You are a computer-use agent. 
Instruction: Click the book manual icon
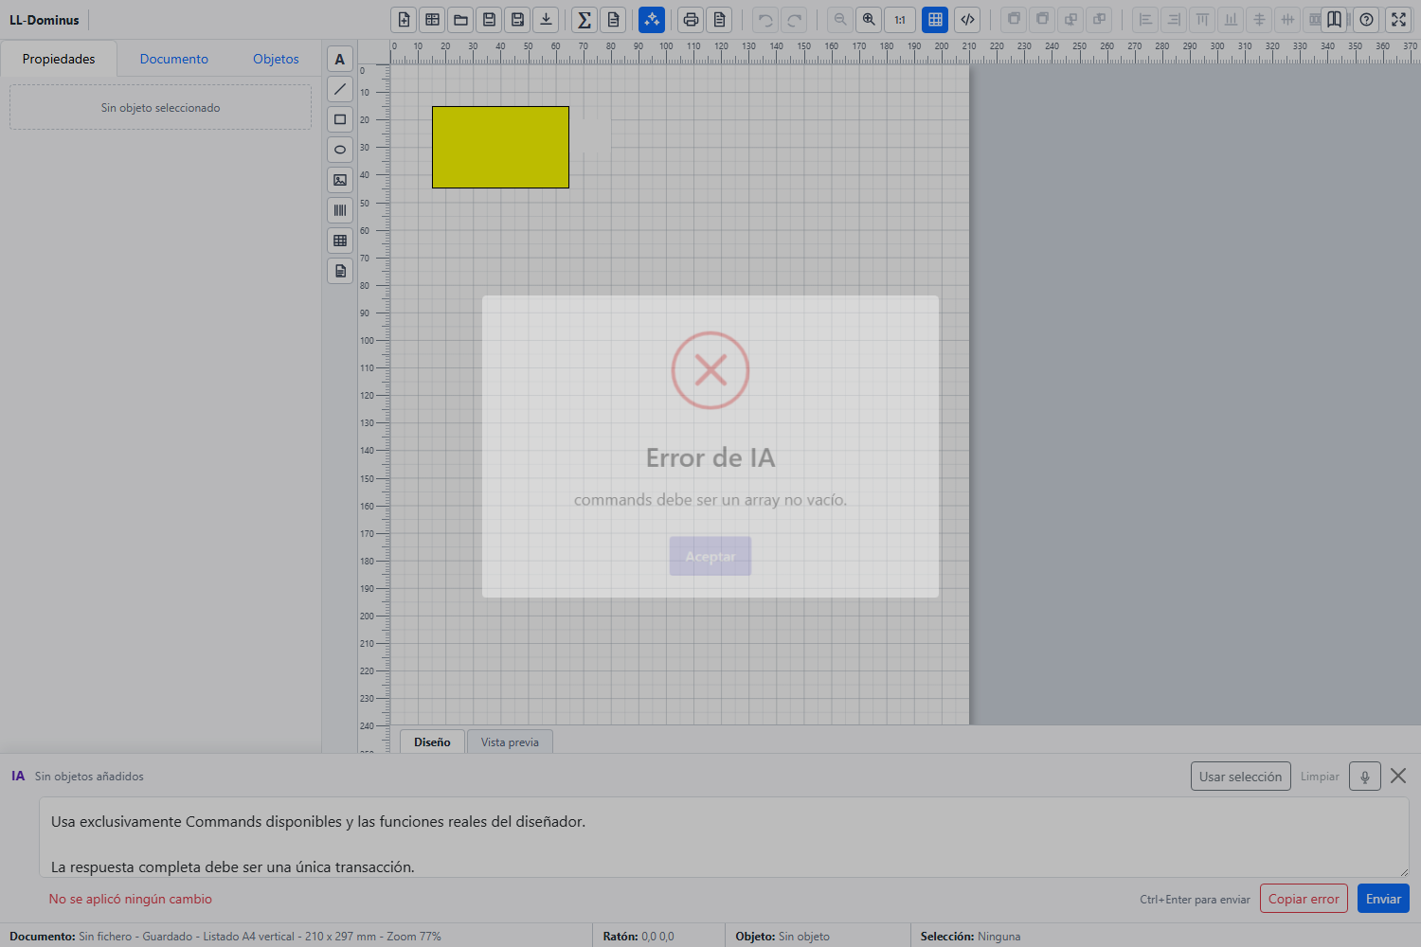click(1334, 20)
